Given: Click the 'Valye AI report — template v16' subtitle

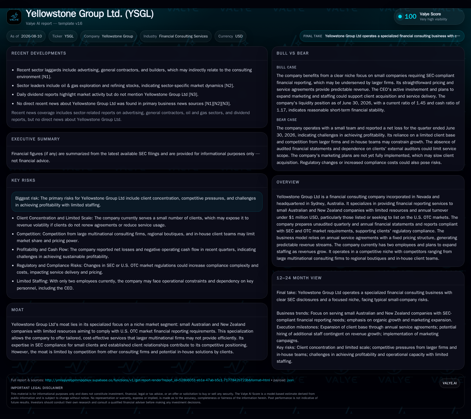Looking at the screenshot, I should tap(54, 24).
